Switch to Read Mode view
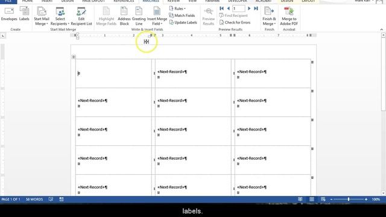The width and height of the screenshot is (386, 217). 300,200
